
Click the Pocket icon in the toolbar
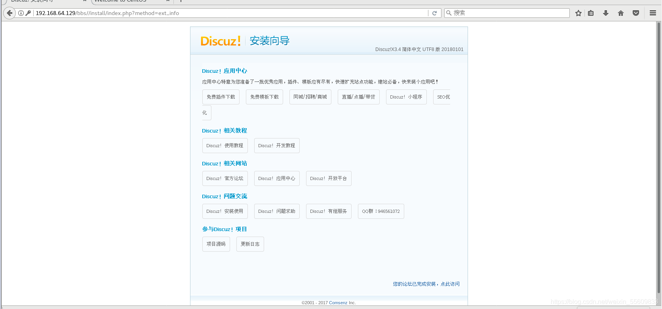click(636, 13)
